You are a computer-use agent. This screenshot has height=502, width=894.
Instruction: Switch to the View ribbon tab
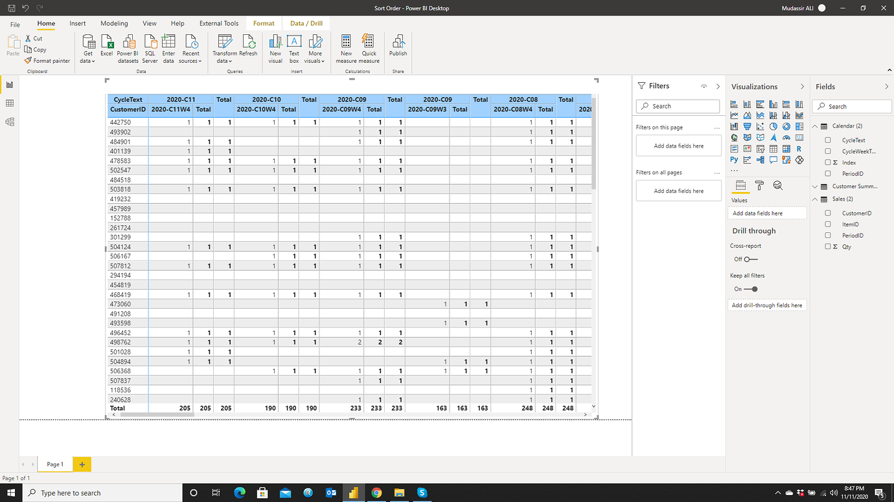pyautogui.click(x=149, y=23)
